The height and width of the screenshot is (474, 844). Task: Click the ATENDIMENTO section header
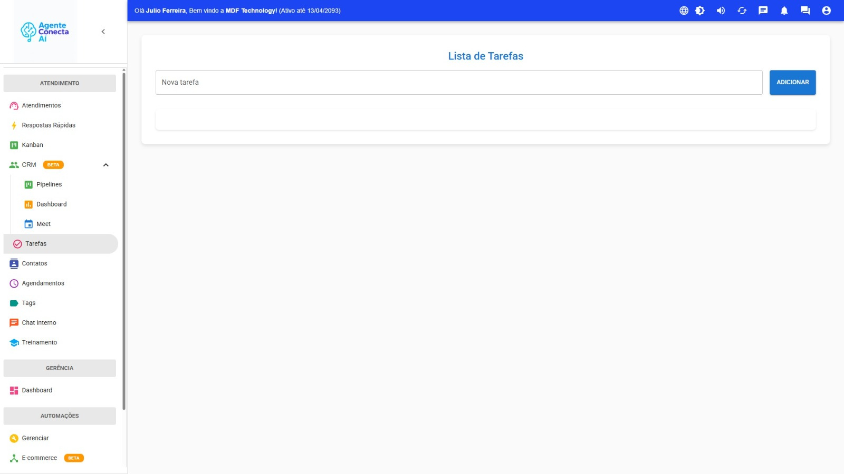tap(60, 83)
